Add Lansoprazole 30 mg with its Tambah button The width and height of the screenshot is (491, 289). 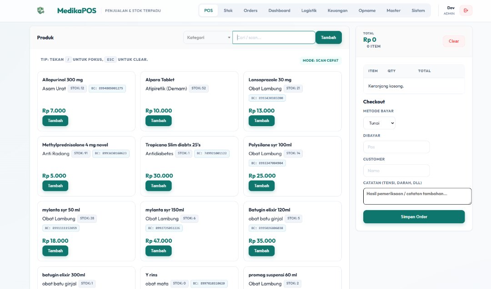point(261,121)
